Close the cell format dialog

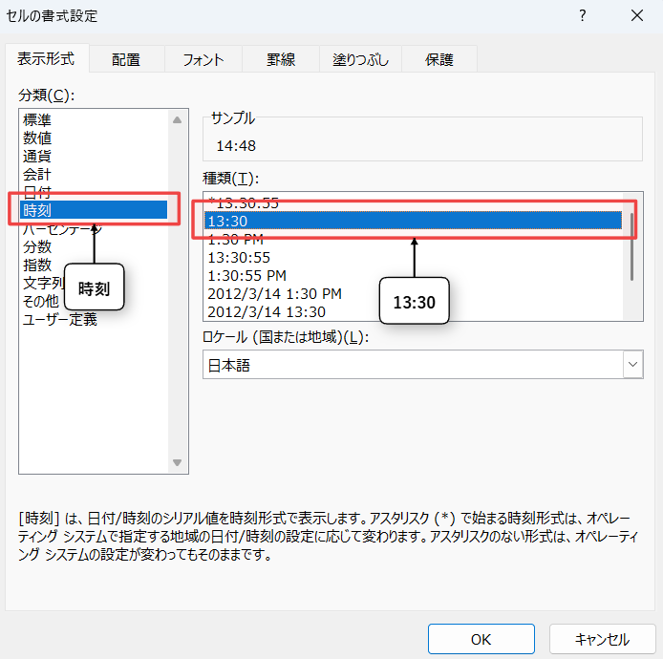[x=636, y=15]
